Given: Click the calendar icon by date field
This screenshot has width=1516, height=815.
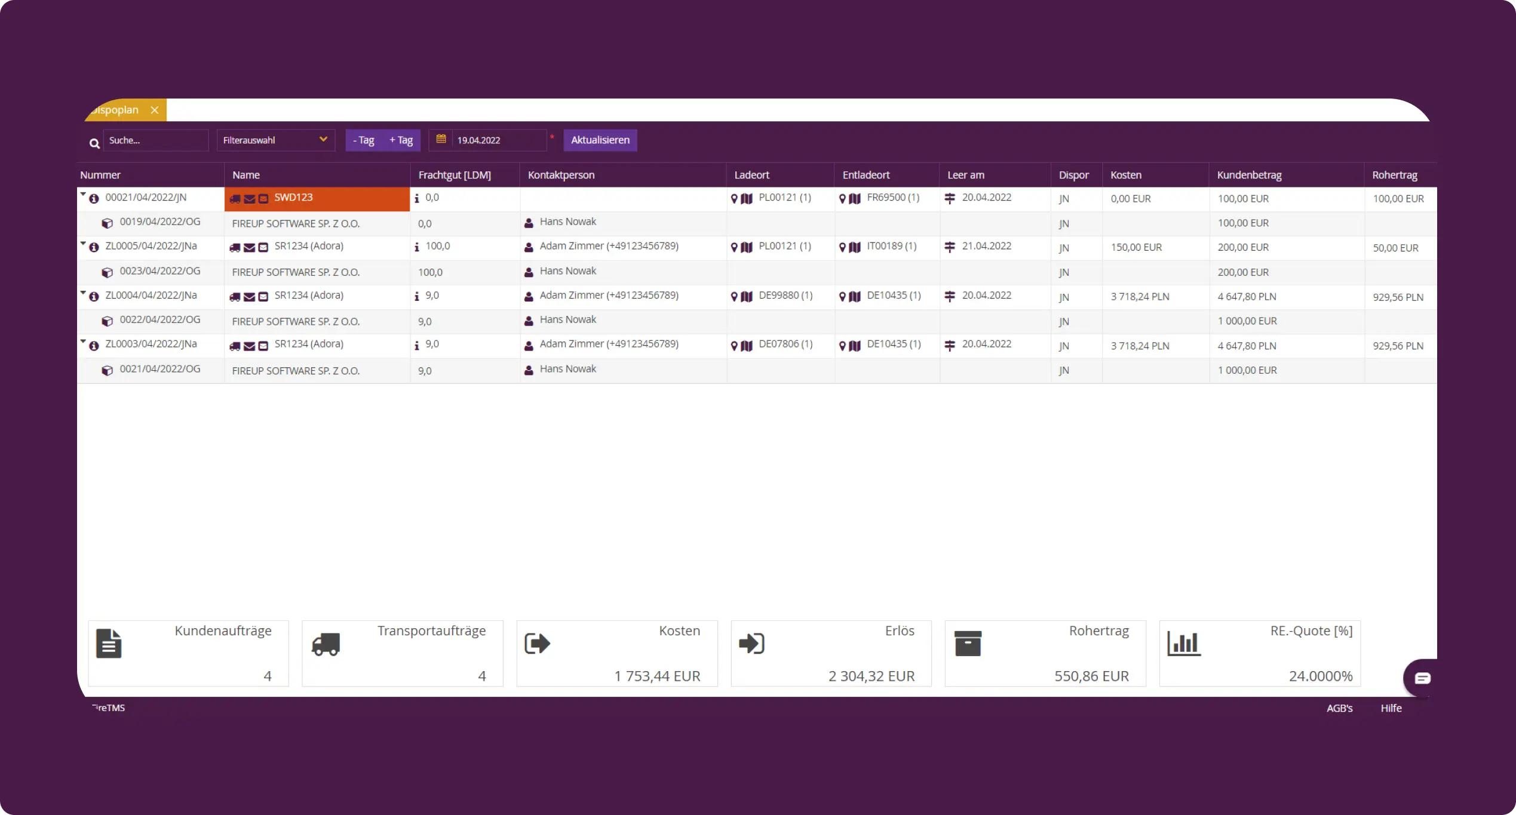Looking at the screenshot, I should pyautogui.click(x=441, y=139).
